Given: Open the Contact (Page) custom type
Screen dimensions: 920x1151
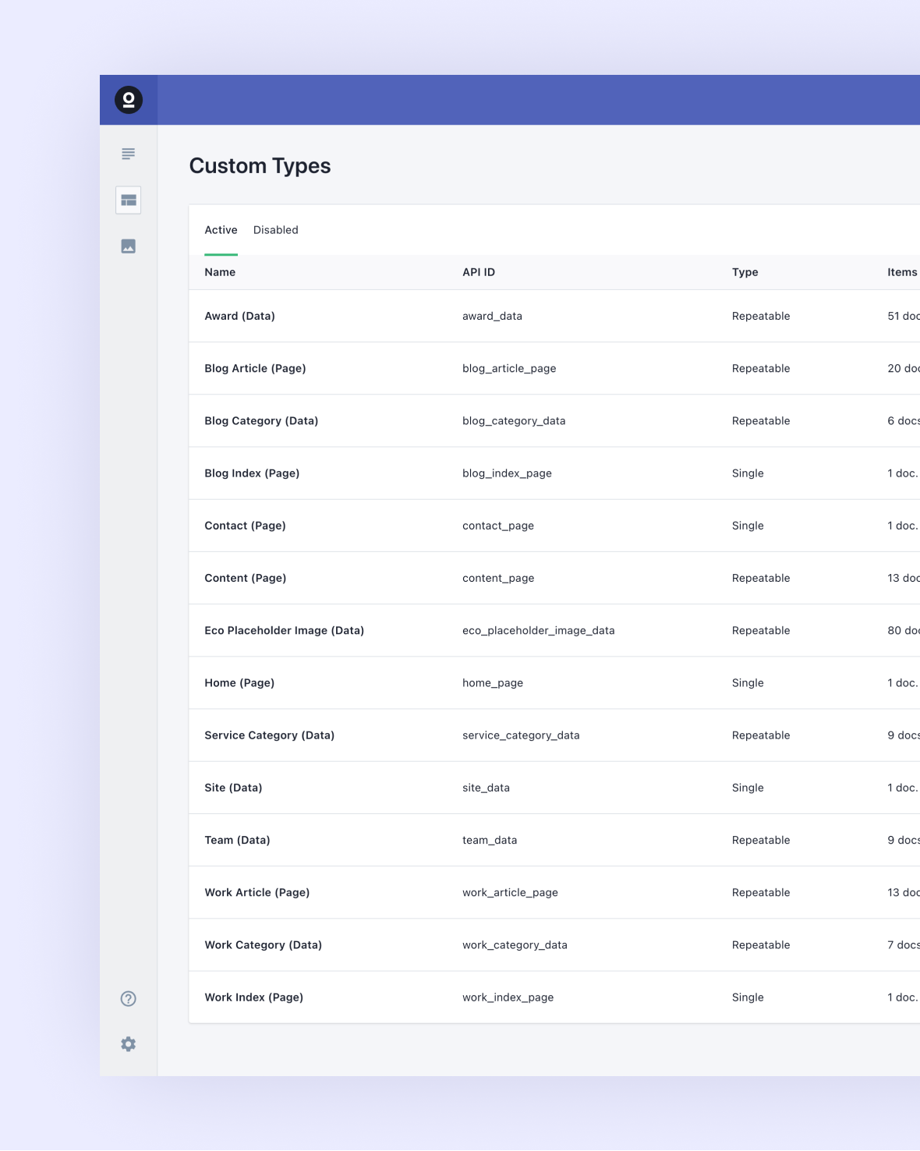Looking at the screenshot, I should [245, 526].
